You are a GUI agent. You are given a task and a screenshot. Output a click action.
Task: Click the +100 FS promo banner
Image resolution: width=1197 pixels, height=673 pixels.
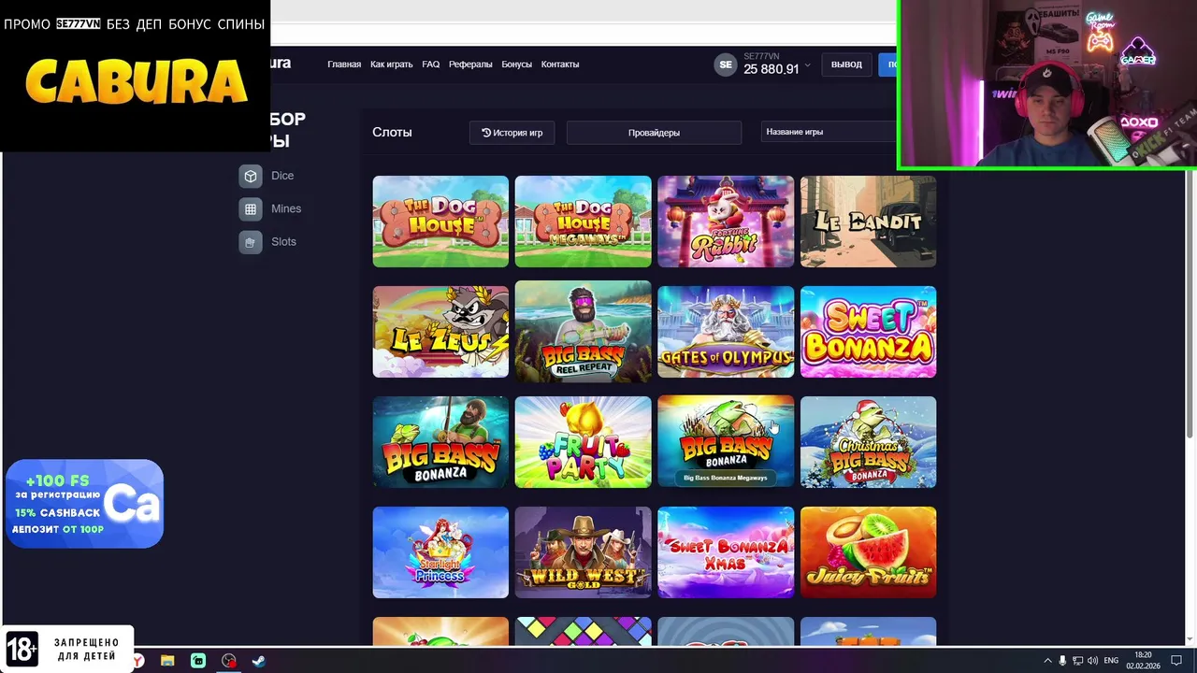click(x=84, y=504)
